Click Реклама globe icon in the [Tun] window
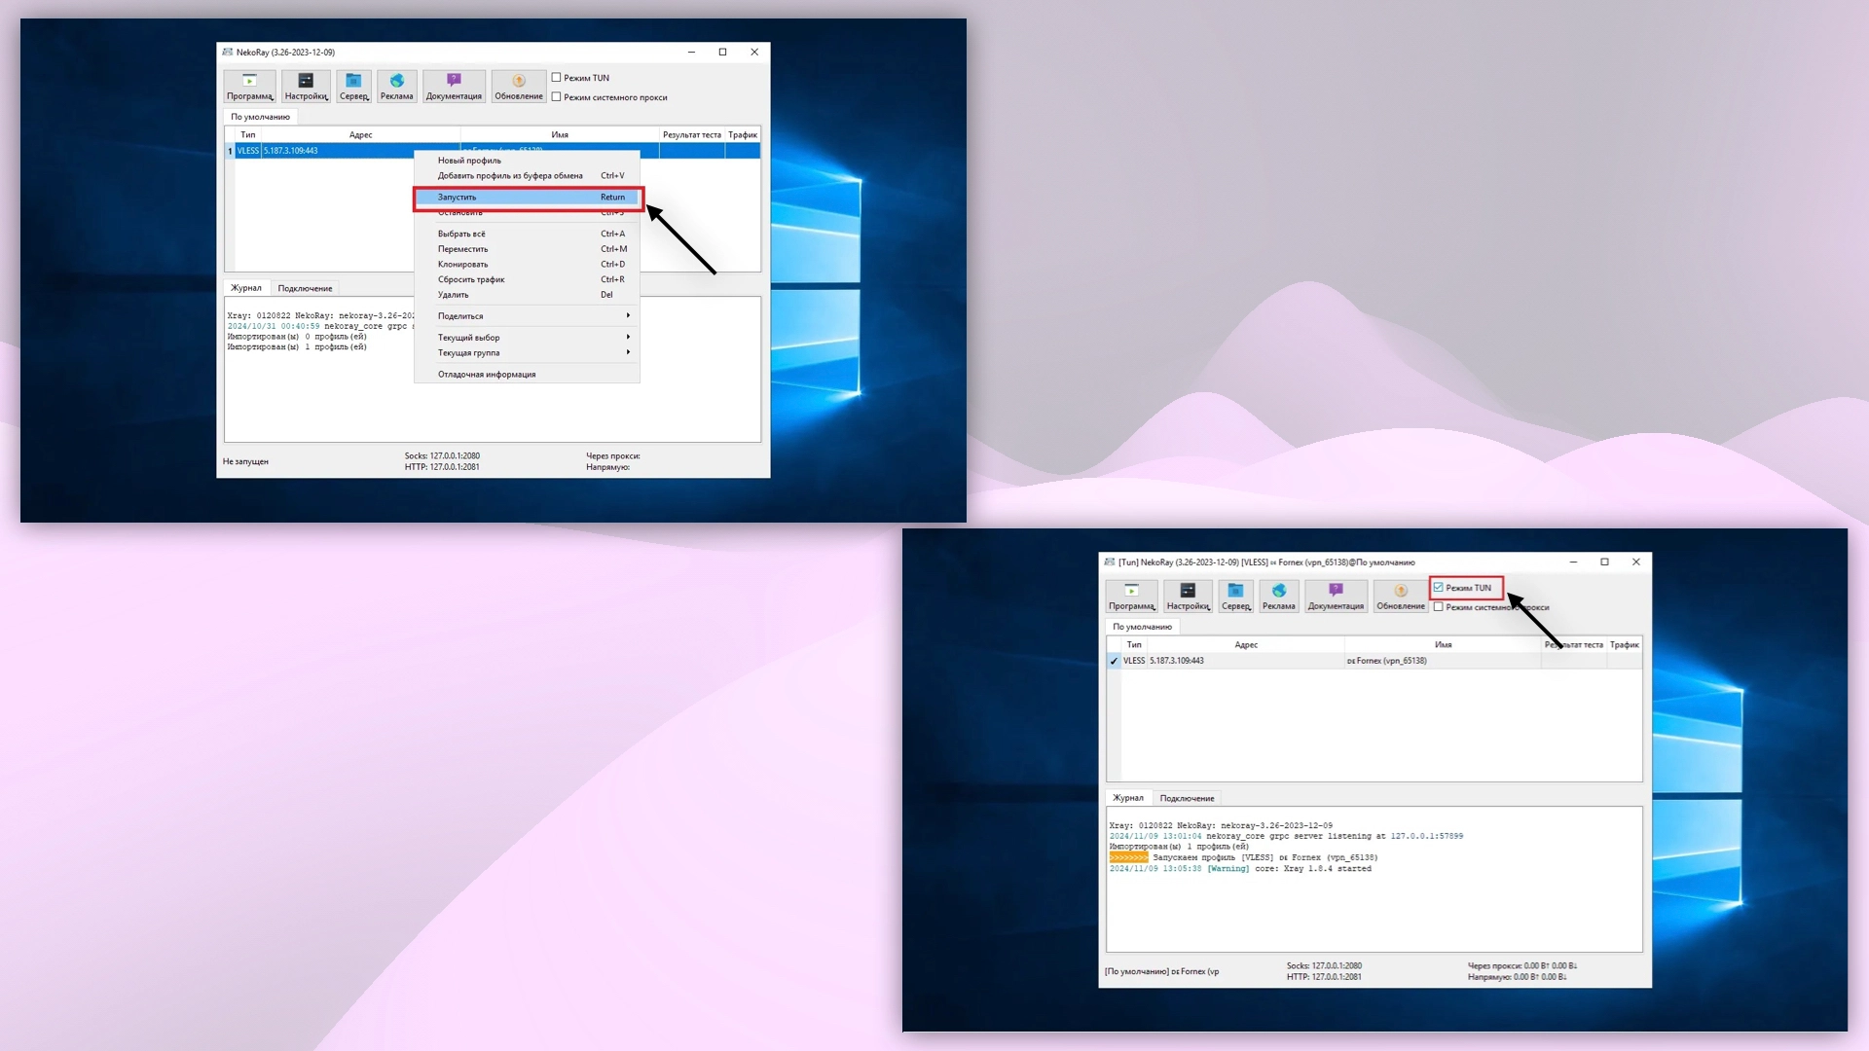 click(x=1278, y=596)
